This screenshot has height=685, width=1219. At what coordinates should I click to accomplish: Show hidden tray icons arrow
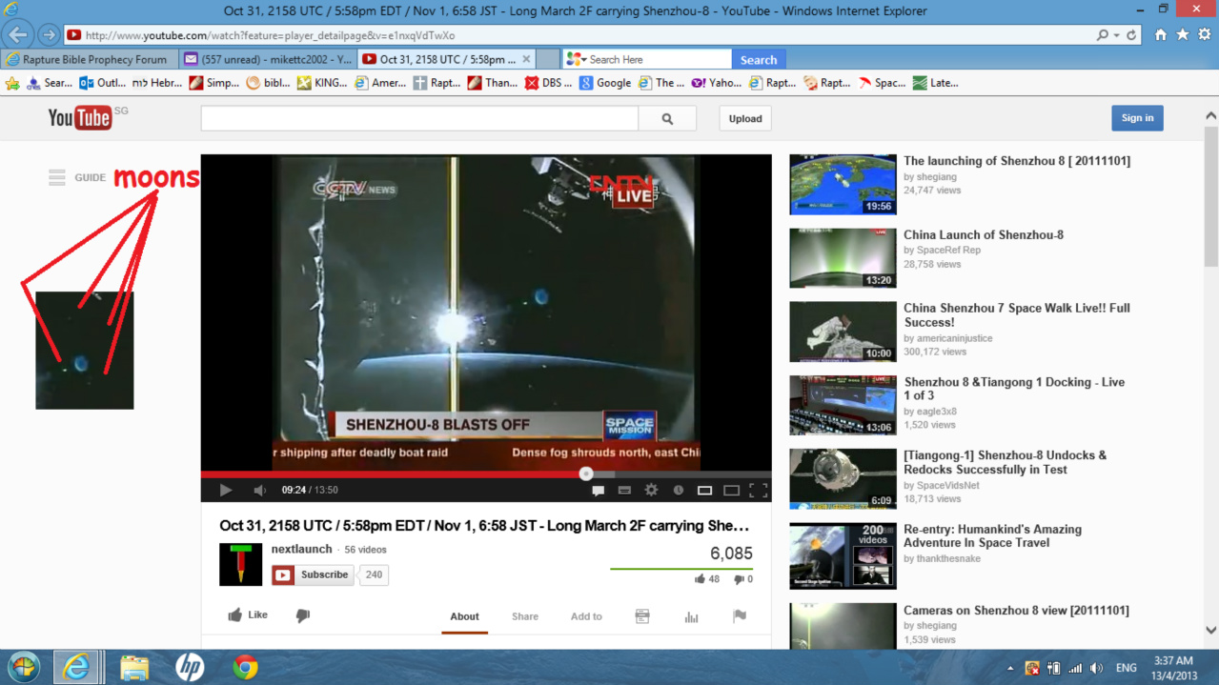(1010, 668)
